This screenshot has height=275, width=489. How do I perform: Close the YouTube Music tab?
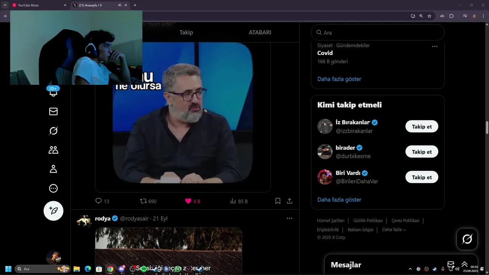click(x=65, y=5)
